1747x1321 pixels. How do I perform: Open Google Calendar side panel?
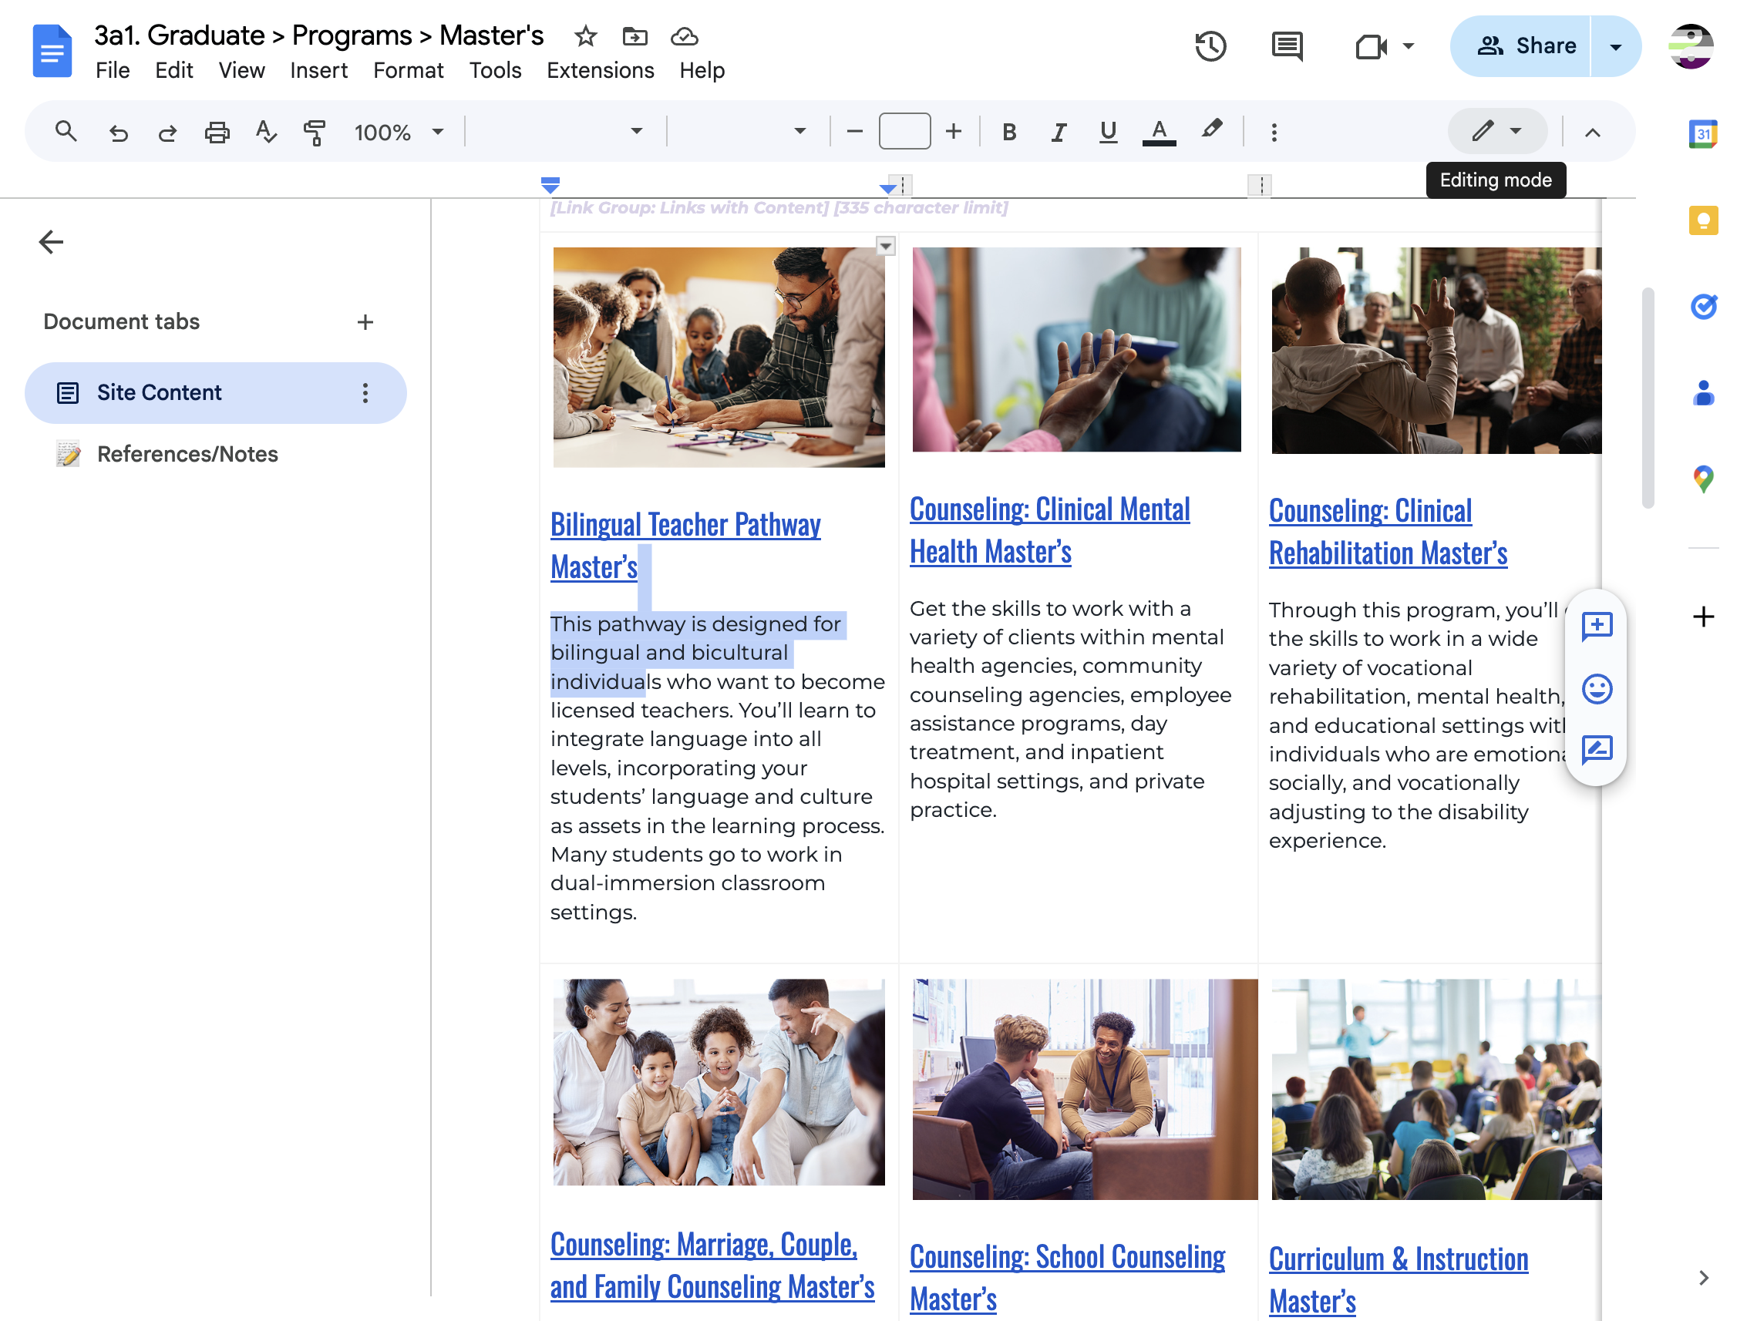coord(1704,134)
